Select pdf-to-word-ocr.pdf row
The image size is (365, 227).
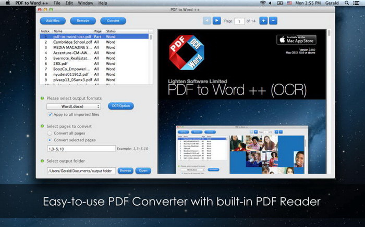tap(94, 37)
